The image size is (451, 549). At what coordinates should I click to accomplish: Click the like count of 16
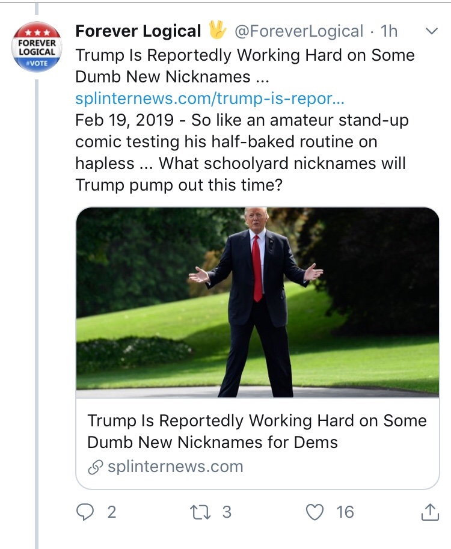[x=345, y=512]
